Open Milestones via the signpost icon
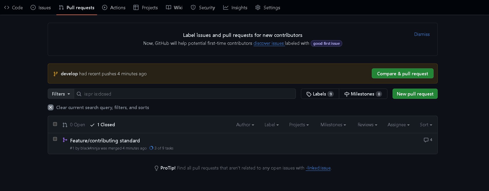Image resolution: width=489 pixels, height=191 pixels. tap(347, 94)
